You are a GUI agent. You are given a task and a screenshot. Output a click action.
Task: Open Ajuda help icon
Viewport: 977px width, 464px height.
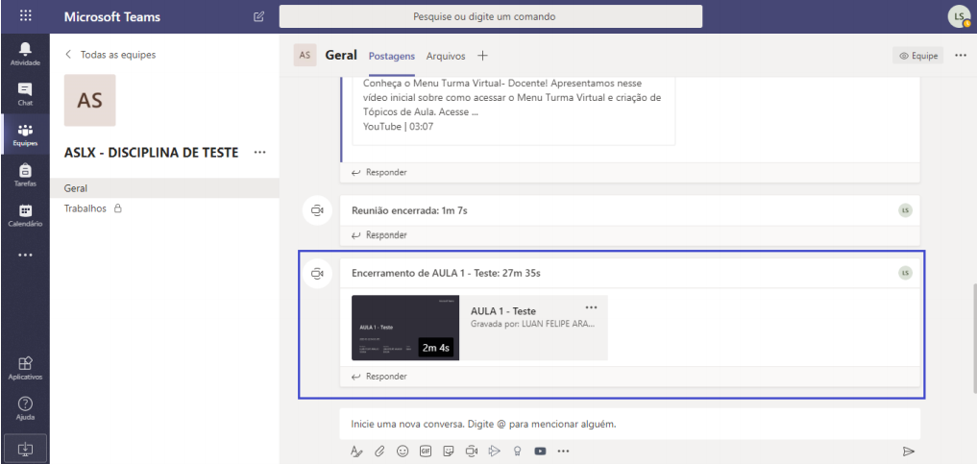click(25, 408)
